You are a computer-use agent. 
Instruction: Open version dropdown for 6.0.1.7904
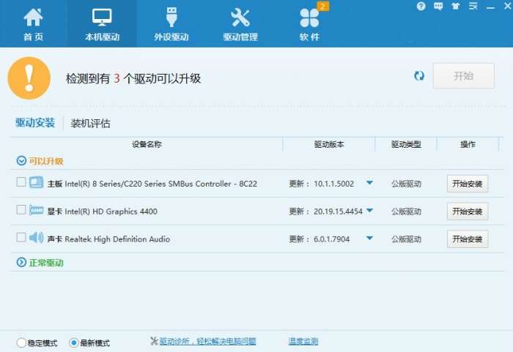[369, 239]
